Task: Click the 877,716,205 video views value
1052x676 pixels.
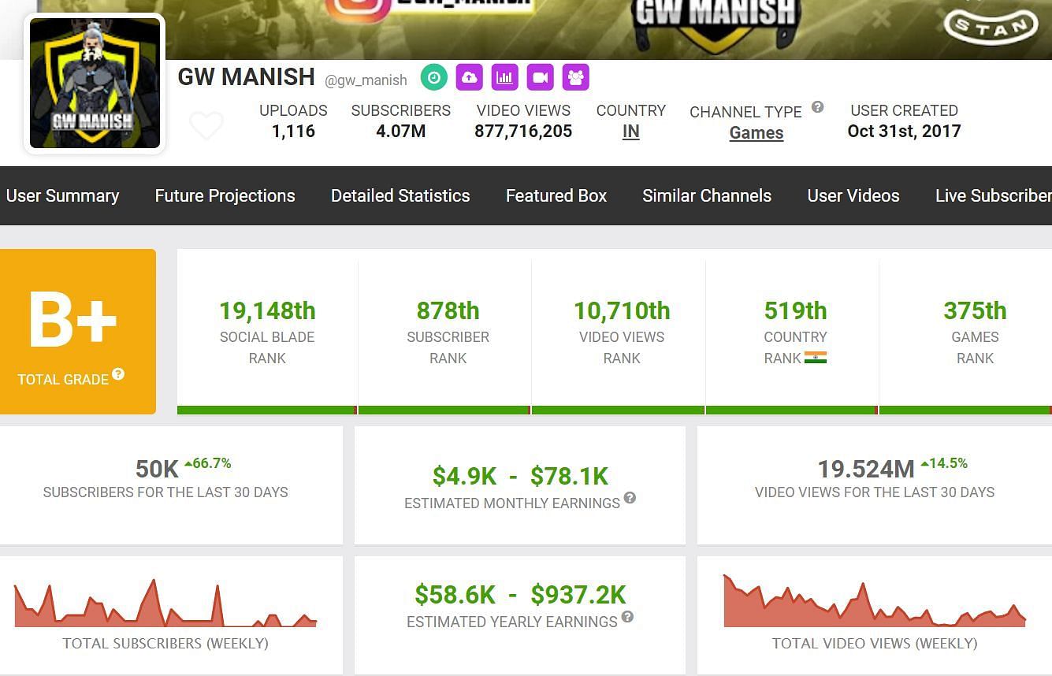Action: point(523,132)
